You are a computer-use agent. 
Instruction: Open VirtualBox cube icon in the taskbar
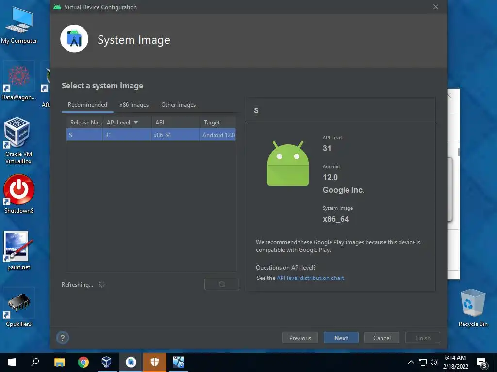tap(106, 362)
